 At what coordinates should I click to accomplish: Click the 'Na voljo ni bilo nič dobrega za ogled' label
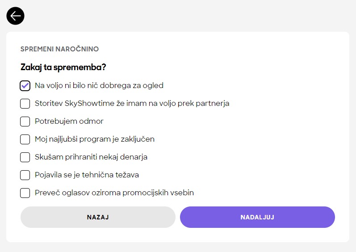pyautogui.click(x=99, y=85)
